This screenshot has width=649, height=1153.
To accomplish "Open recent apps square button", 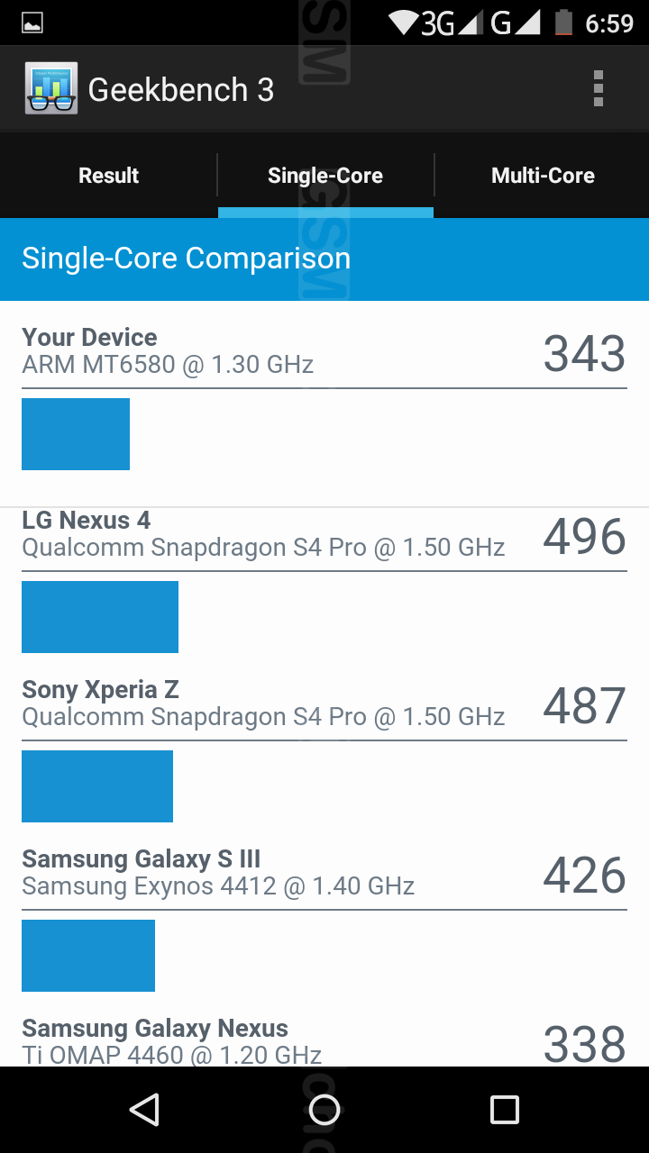I will click(504, 1110).
